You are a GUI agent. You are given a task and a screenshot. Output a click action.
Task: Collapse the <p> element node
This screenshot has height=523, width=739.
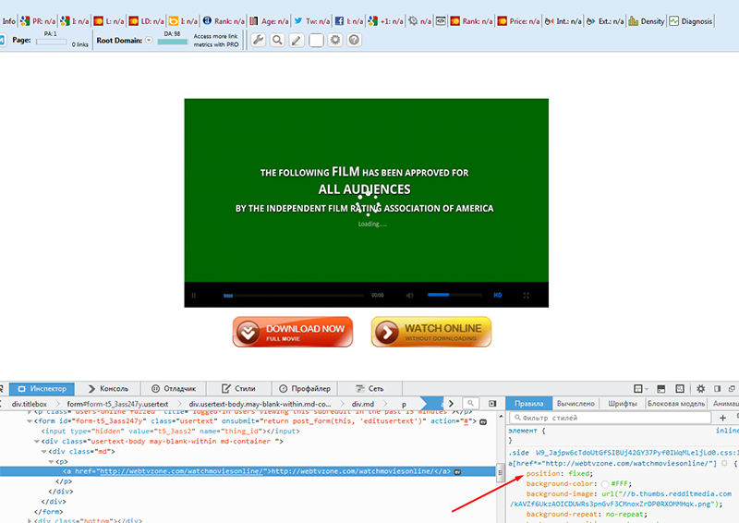(x=51, y=462)
